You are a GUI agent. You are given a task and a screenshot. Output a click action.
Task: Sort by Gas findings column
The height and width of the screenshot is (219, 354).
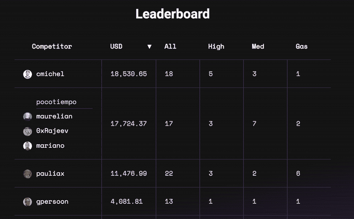(x=301, y=47)
